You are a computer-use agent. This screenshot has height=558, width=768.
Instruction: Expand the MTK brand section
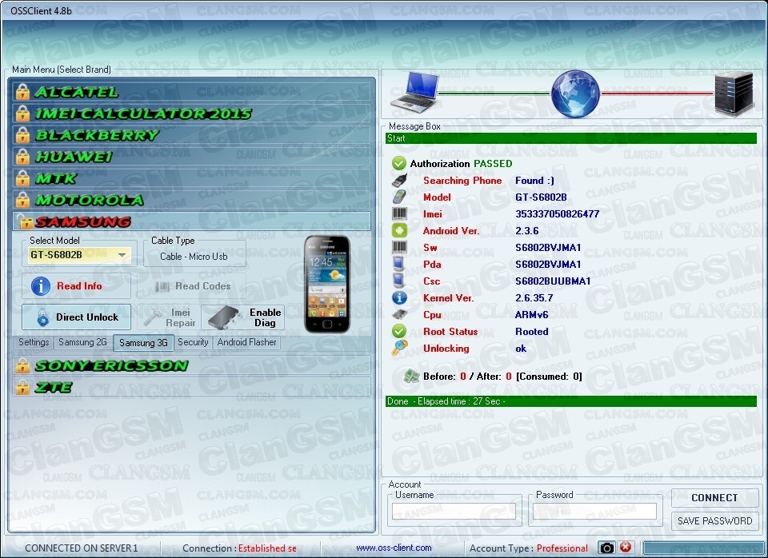(191, 178)
